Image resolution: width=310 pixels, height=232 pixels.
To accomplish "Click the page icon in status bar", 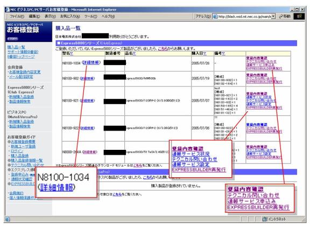I will coord(8,219).
